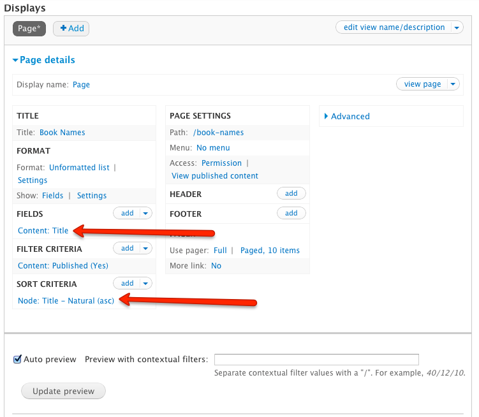The width and height of the screenshot is (479, 417).
Task: Edit the /book-names path link
Action: pos(218,132)
